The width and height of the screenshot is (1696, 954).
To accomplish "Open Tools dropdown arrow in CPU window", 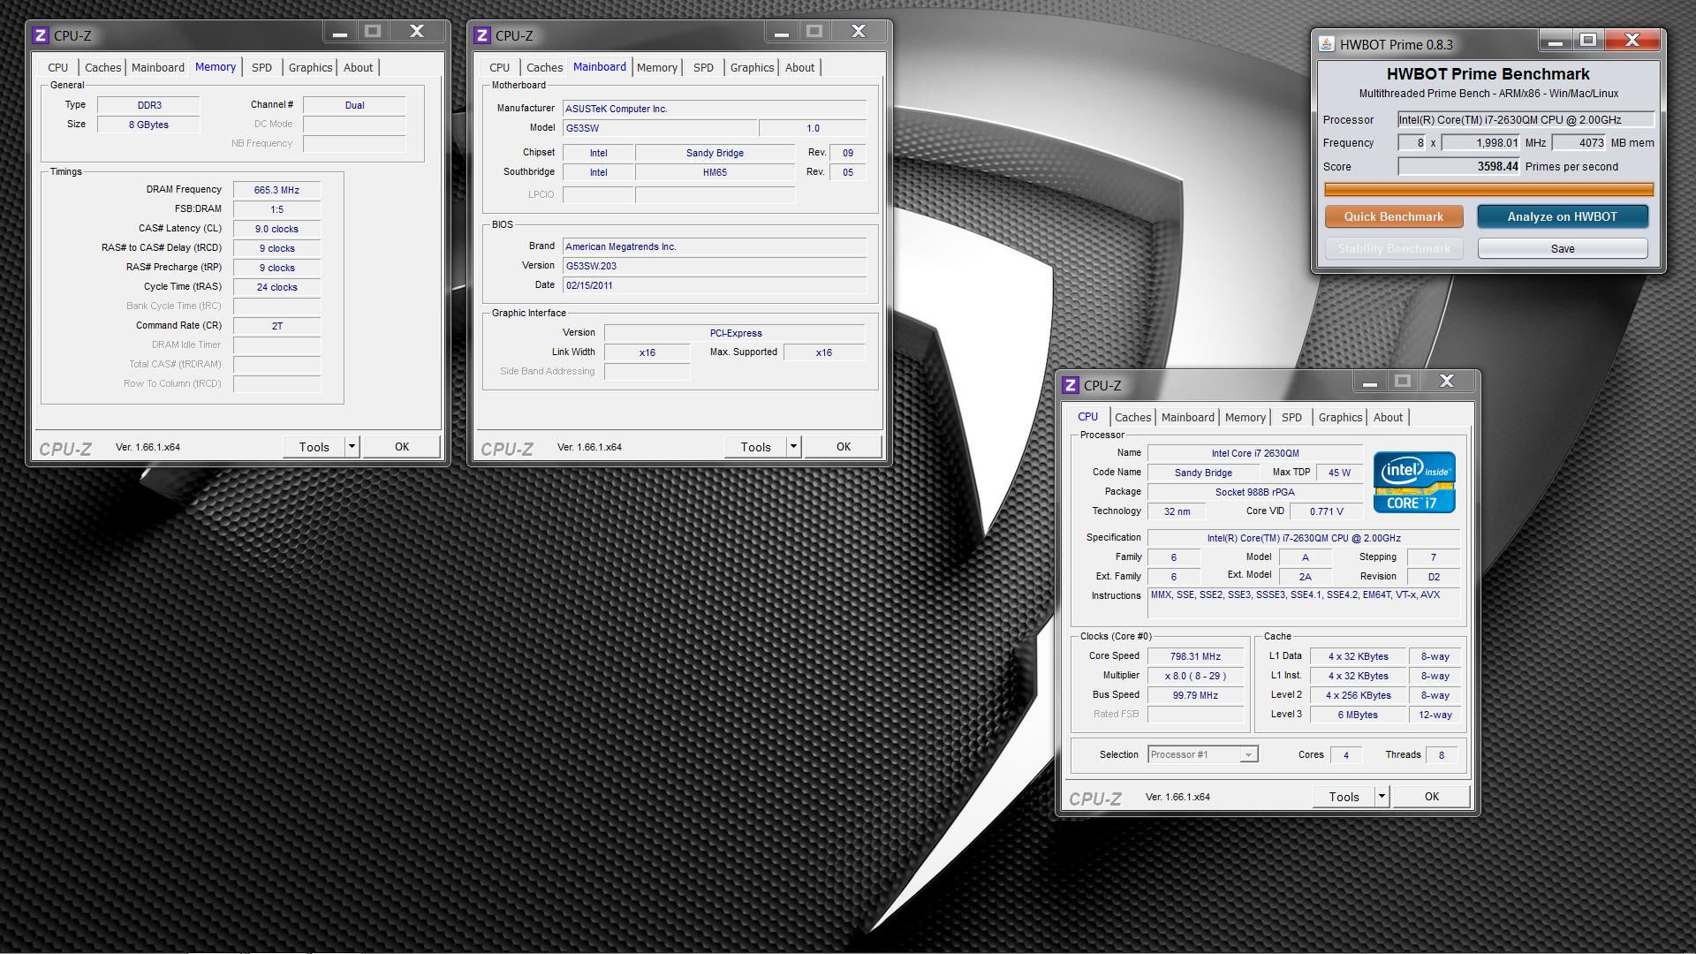I will [1382, 797].
